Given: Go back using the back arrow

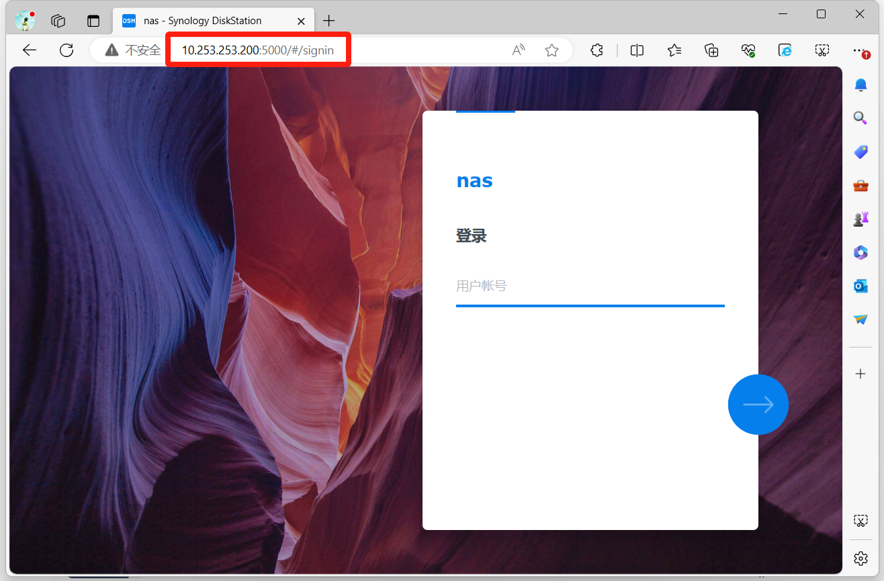Looking at the screenshot, I should click(30, 50).
